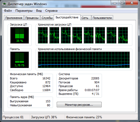Click the last CPU core history graph
Image resolution: width=140 pixels, height=122 pixels.
(123, 35)
